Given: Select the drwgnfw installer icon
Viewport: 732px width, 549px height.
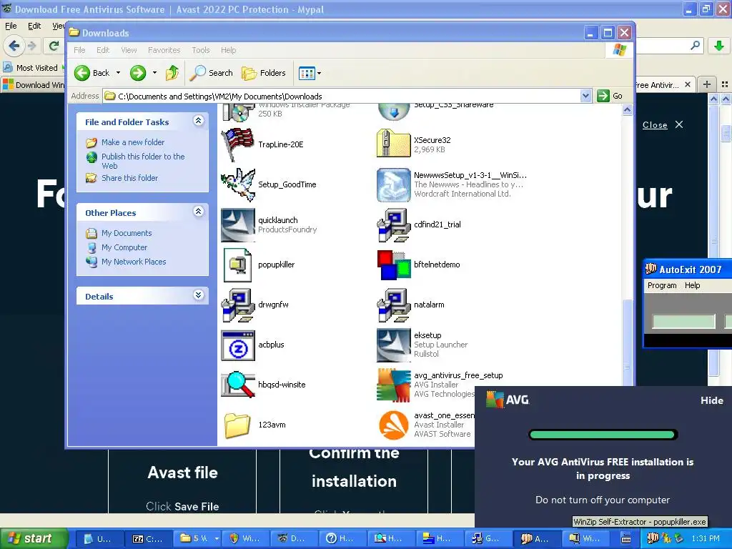Looking at the screenshot, I should 238,305.
